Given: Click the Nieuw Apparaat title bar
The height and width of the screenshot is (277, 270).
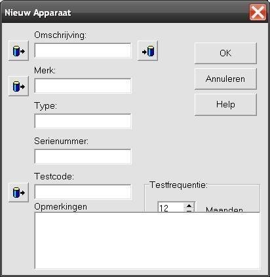Looking at the screenshot, I should click(x=125, y=12).
